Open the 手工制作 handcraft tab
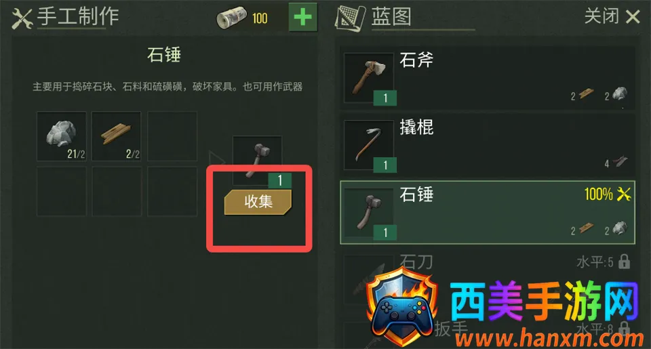Screen dimensions: 651x349 coord(78,16)
